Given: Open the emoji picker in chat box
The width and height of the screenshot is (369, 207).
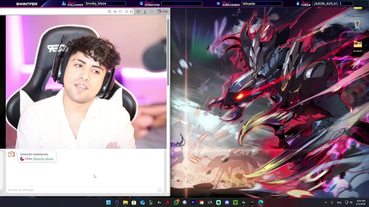Looking at the screenshot, I should (x=159, y=190).
